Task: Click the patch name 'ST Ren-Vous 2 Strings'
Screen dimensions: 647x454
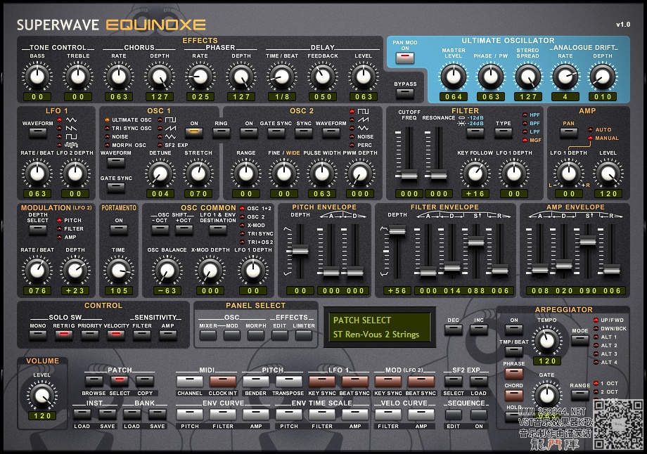Action: tap(376, 335)
